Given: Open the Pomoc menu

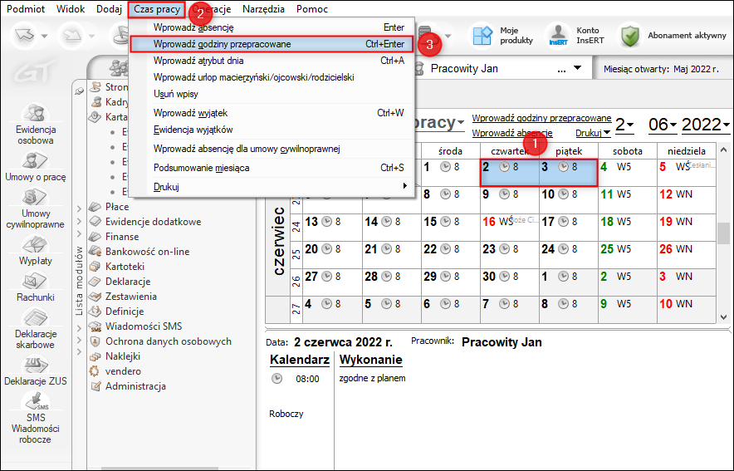Looking at the screenshot, I should (x=311, y=9).
